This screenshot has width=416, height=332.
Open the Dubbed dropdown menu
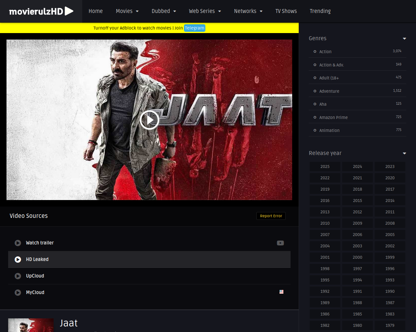[164, 11]
